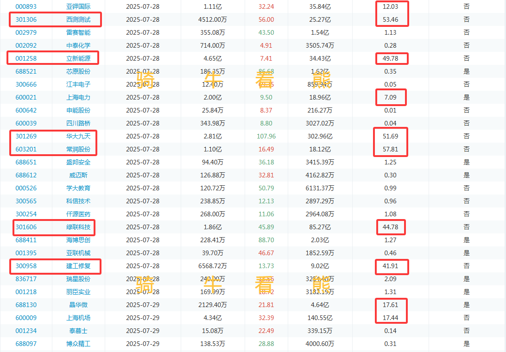The height and width of the screenshot is (352, 506).
Task: Open 海博思创 stock link
Action: (x=78, y=240)
